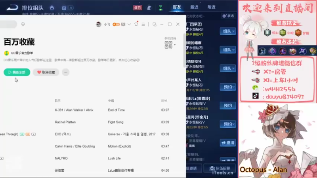Click the 邀请 button for the offline friend
Viewport: 317px width, 178px height.
click(x=228, y=143)
